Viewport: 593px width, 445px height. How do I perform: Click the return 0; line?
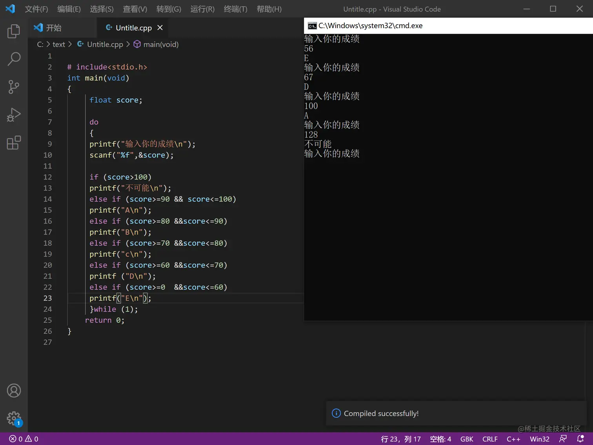click(x=105, y=320)
